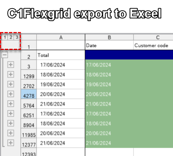Screen dimensions: 173x156
Task: Expand the group at row 8904
Action: pos(10,123)
